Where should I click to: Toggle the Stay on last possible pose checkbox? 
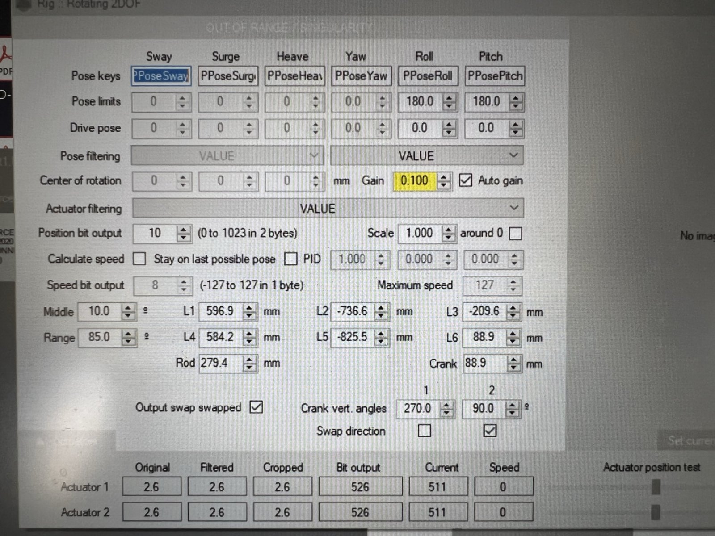(290, 259)
